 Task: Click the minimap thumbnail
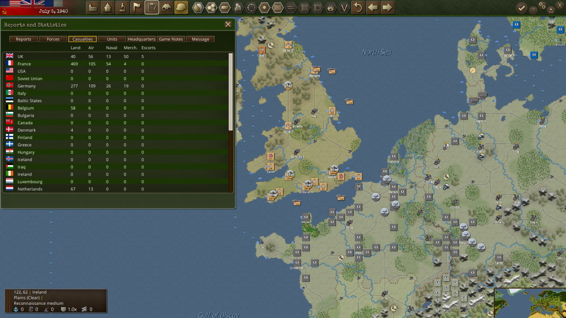click(530, 303)
